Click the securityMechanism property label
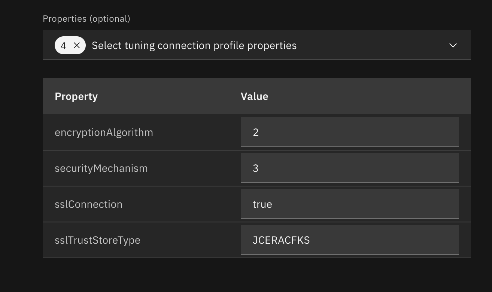This screenshot has width=492, height=292. point(101,168)
